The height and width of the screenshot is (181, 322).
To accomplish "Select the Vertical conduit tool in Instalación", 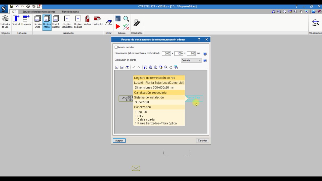I will 88,21.
